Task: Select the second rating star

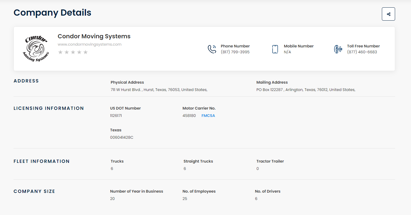Action: [x=67, y=52]
